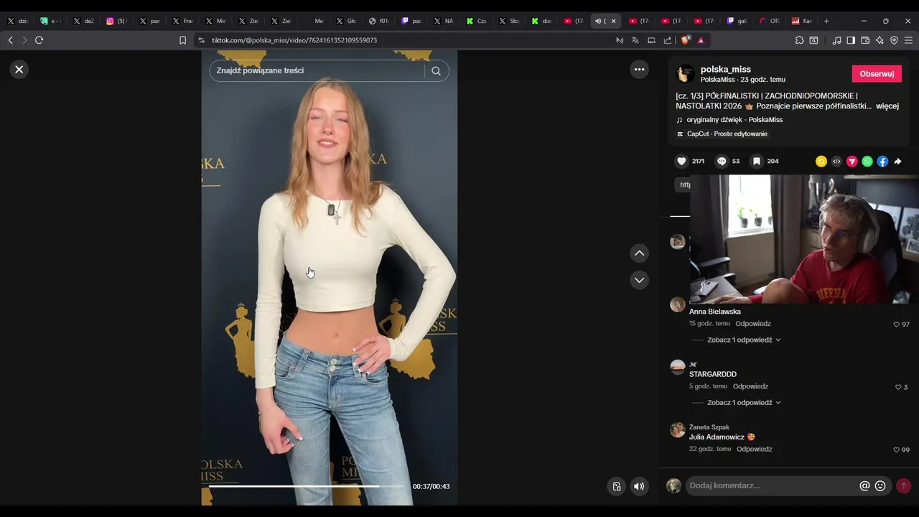Image resolution: width=919 pixels, height=517 pixels.
Task: Like Anna Bielawska's comment (97 hearts)
Action: point(896,325)
